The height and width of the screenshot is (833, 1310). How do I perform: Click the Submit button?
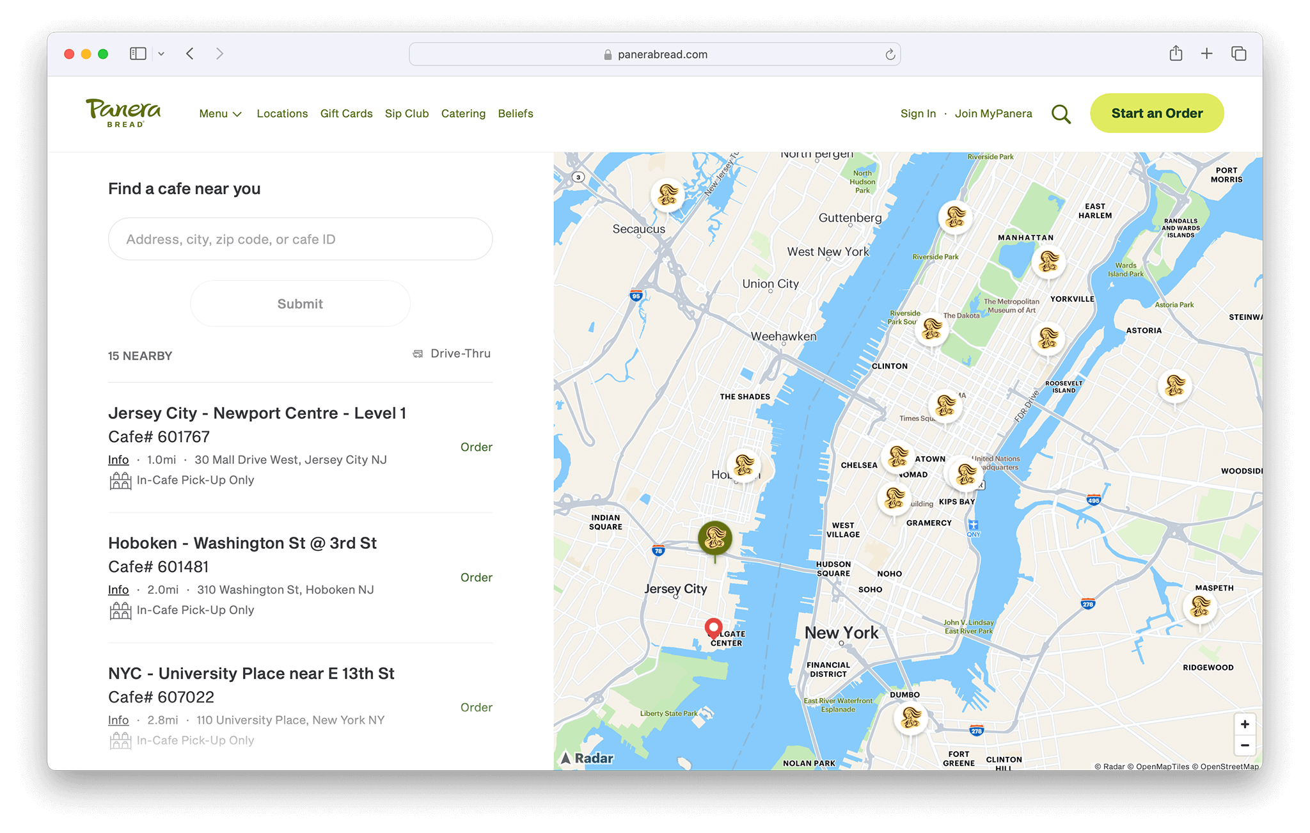point(300,304)
